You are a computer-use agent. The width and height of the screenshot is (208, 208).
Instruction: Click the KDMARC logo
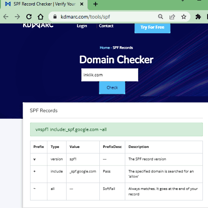38,25
